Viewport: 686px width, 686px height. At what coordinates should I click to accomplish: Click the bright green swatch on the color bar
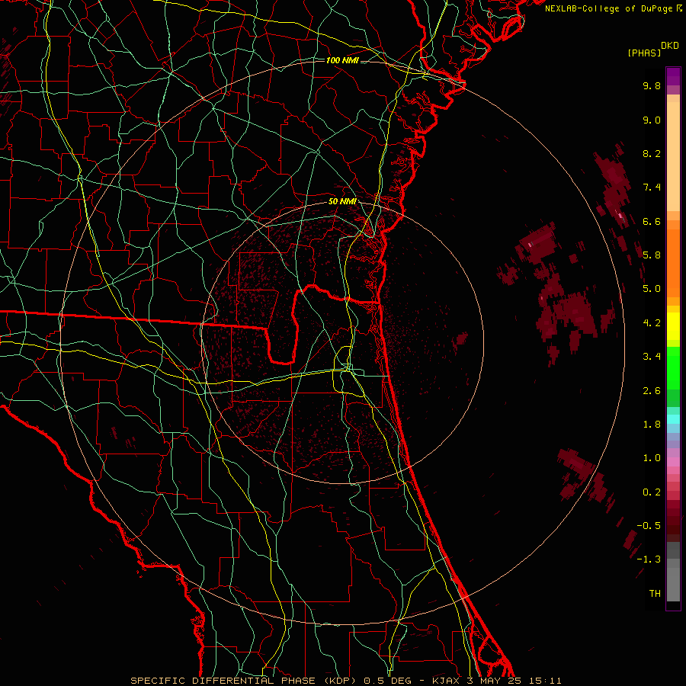tap(673, 367)
